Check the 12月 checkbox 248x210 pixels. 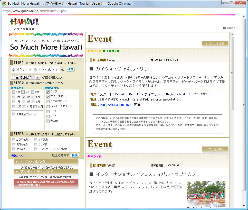pyautogui.click(x=35, y=107)
